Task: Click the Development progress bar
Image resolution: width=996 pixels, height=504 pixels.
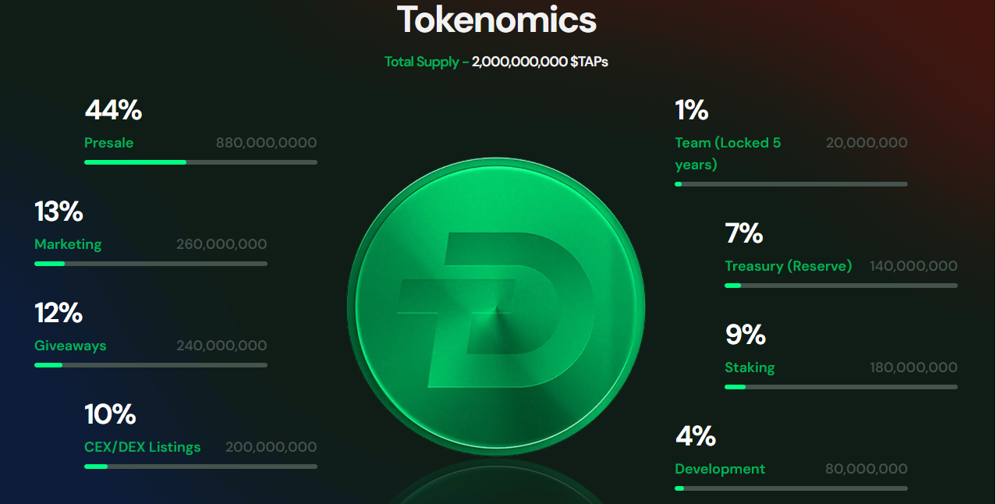Action: coord(791,488)
